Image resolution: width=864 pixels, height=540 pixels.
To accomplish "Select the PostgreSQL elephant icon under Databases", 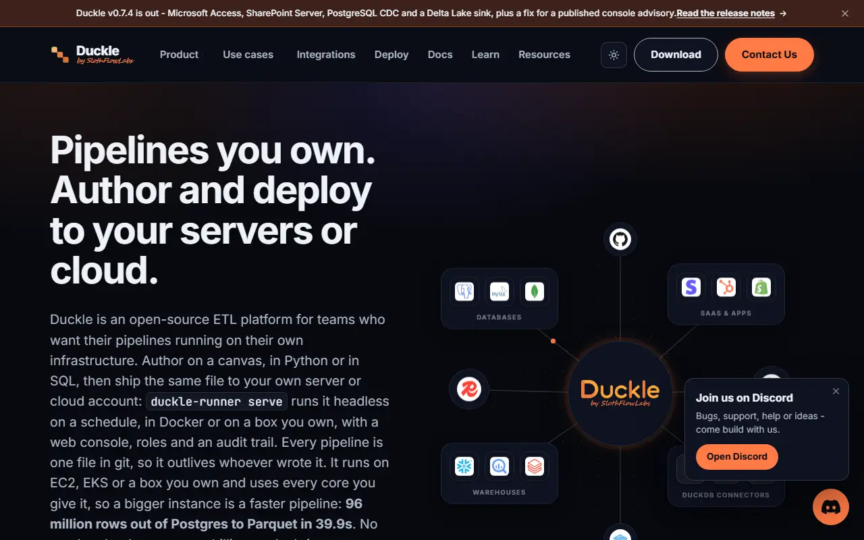I will 464,291.
